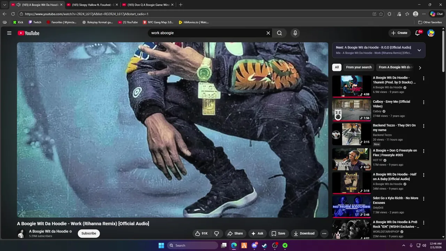Clear the search box text
The image size is (446, 251).
point(268,33)
